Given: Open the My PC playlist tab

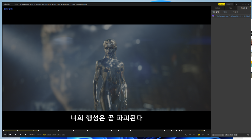Looking at the screenshot, I should tap(225, 12).
